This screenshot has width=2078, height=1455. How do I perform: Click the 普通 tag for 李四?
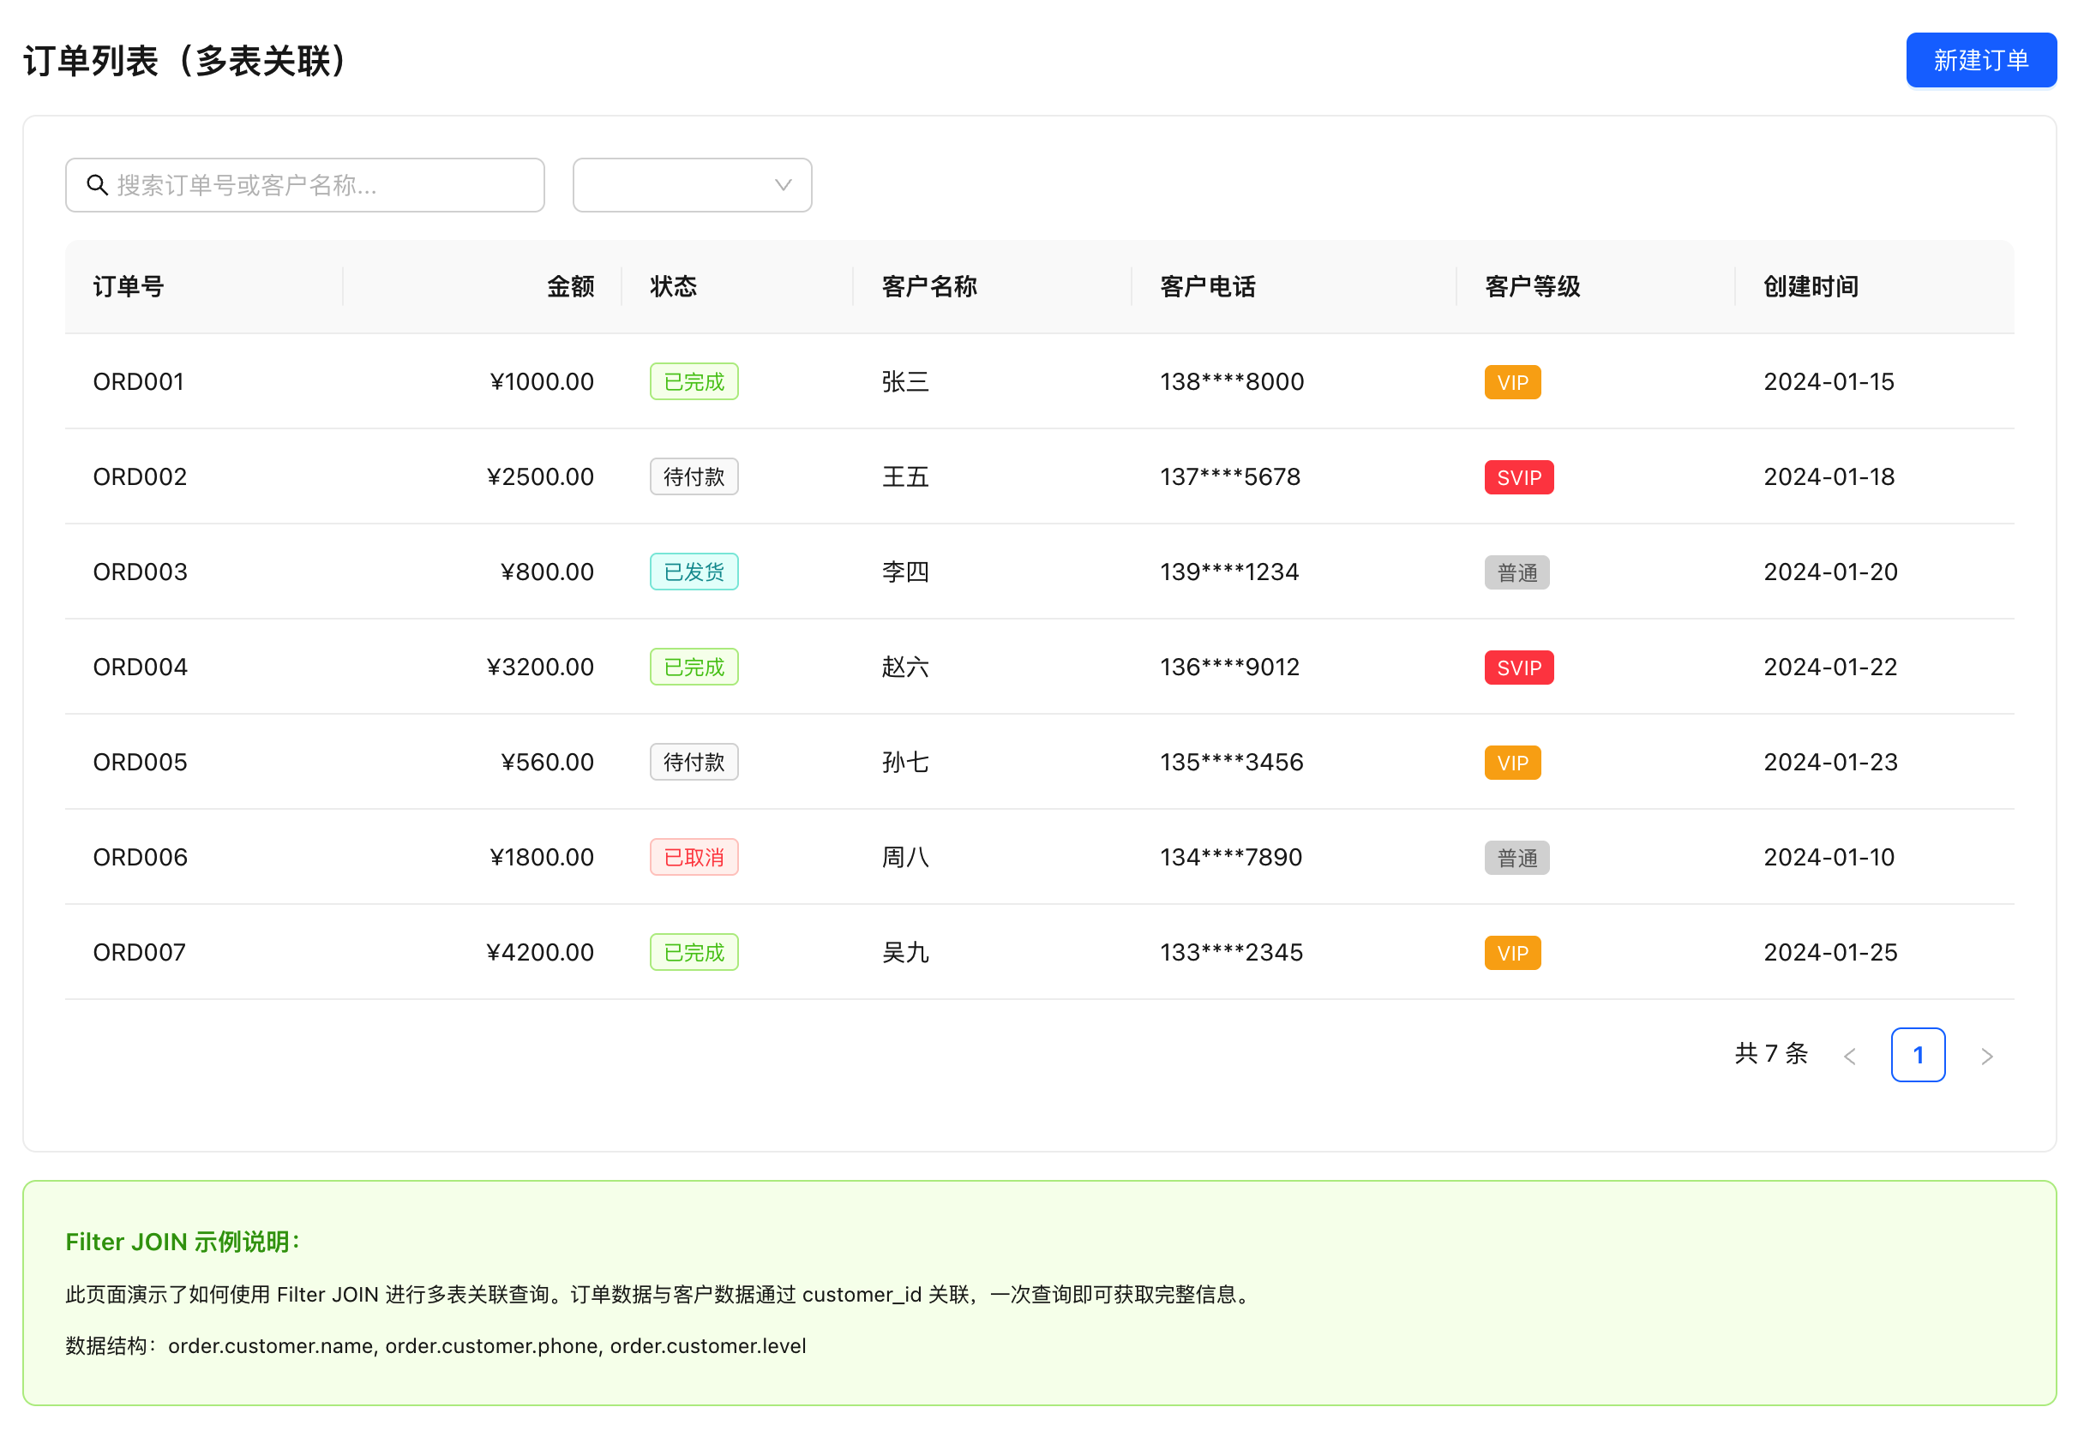pyautogui.click(x=1516, y=572)
